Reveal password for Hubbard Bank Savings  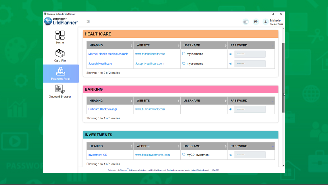231,109
